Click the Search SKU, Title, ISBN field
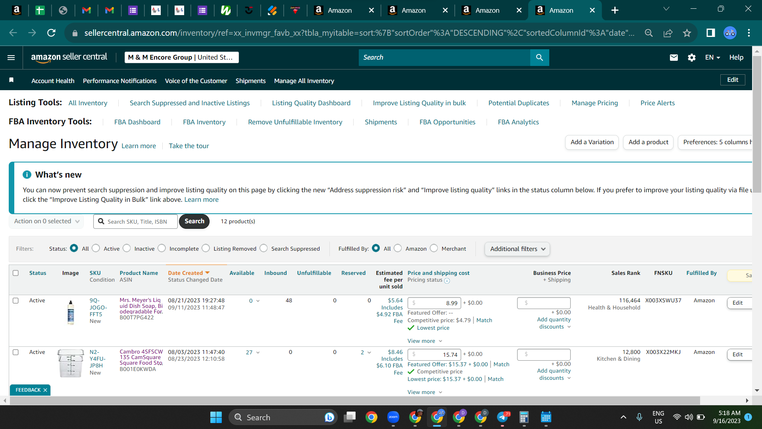The image size is (762, 429). (135, 222)
